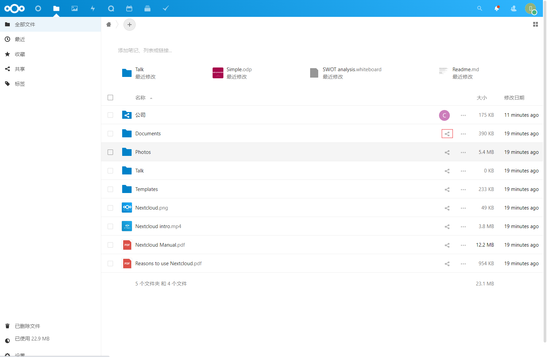Screen dimensions: 547x357
Task: Open the Tasks app via the checkmark icon
Action: (165, 8)
